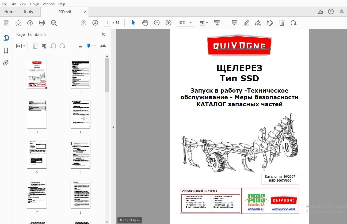This screenshot has height=224, width=347.
Task: Go to the previous page
Action: click(x=83, y=23)
